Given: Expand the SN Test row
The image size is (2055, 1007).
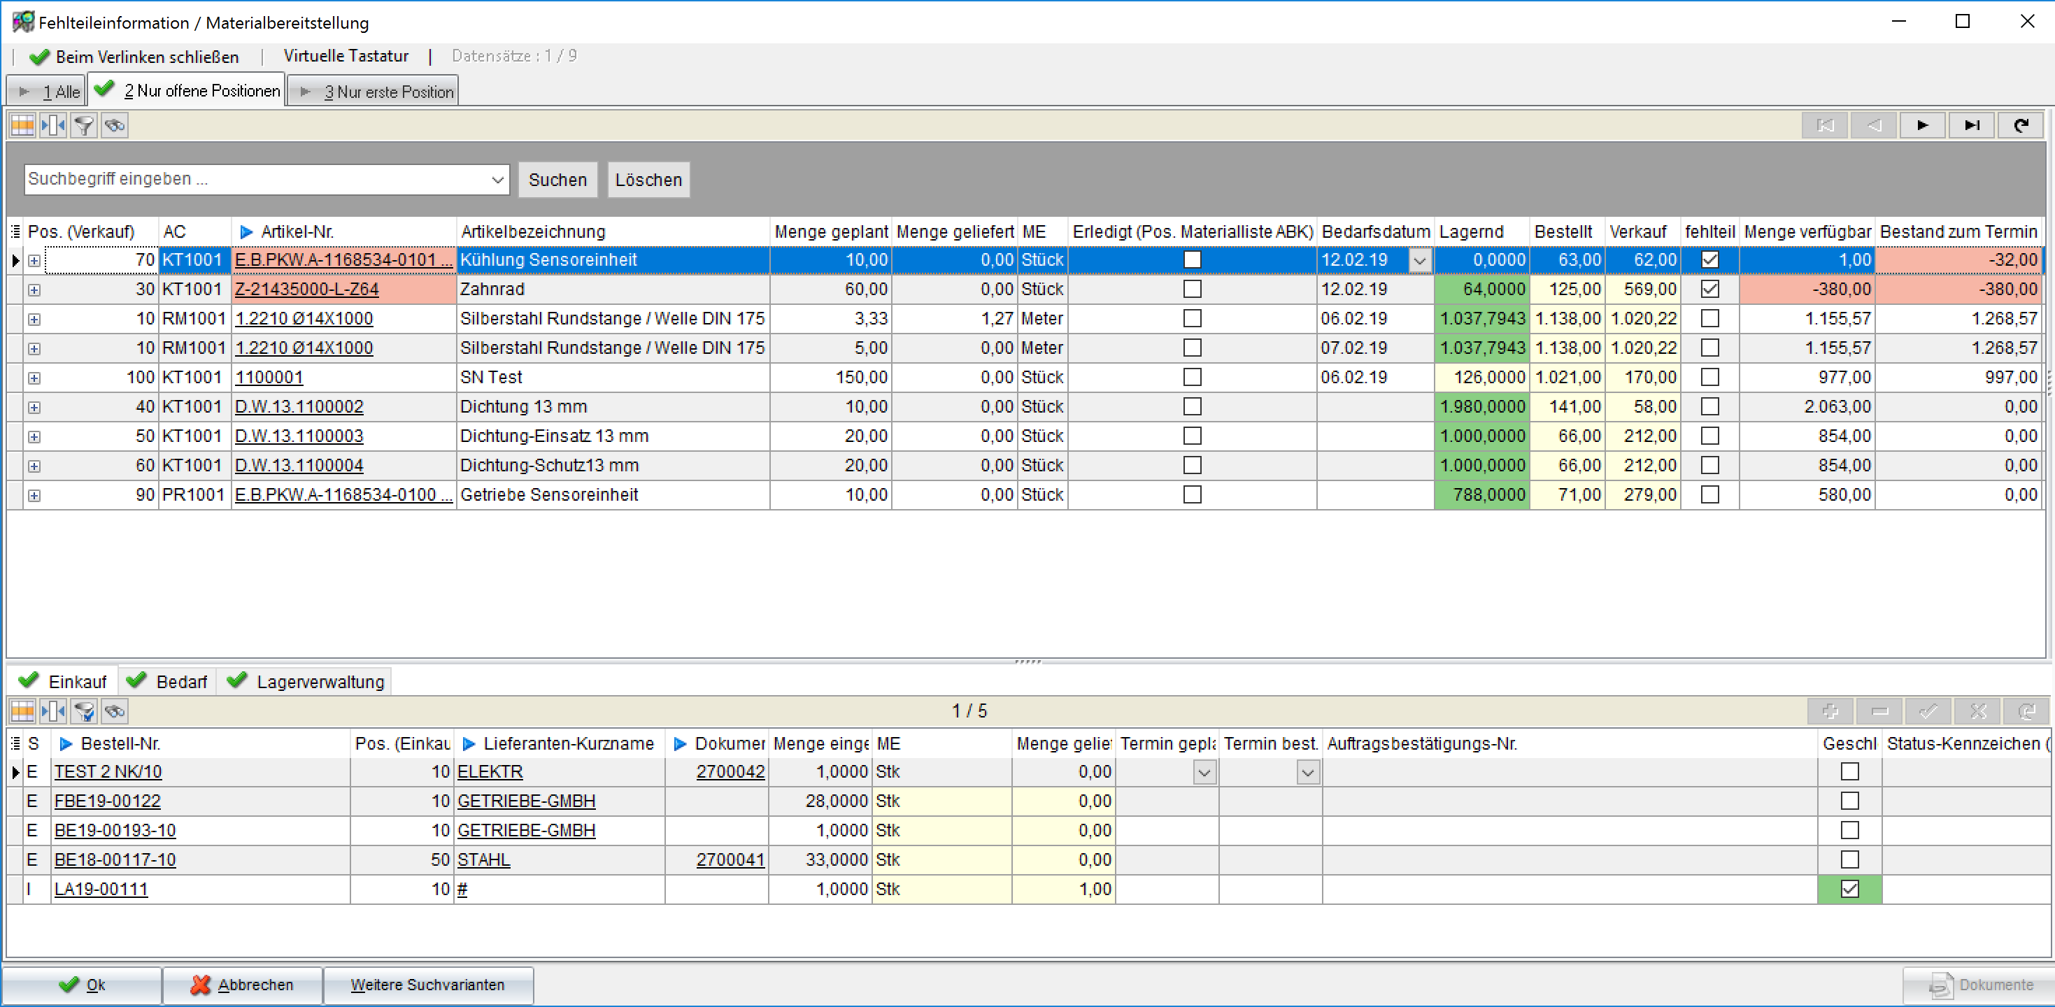Looking at the screenshot, I should [34, 378].
